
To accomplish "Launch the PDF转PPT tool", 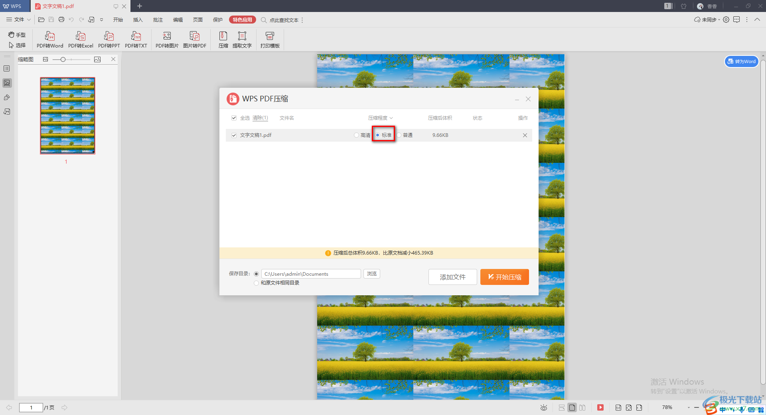I will click(109, 40).
